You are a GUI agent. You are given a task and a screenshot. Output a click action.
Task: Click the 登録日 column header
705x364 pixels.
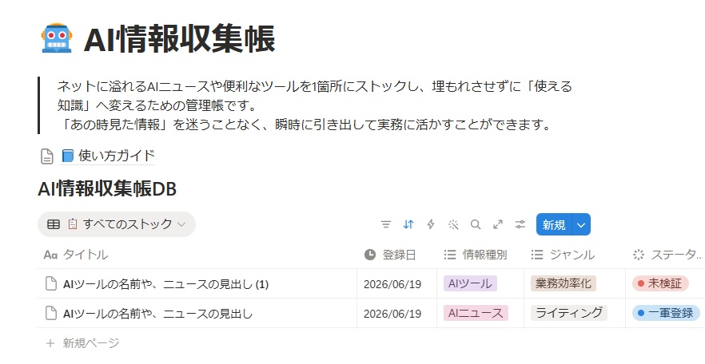tap(396, 255)
